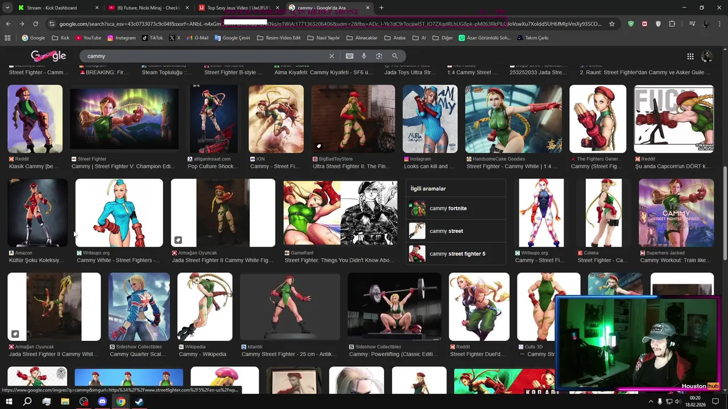Viewport: 728px width, 409px height.
Task: Open the G-Mail bookmark
Action: (197, 38)
